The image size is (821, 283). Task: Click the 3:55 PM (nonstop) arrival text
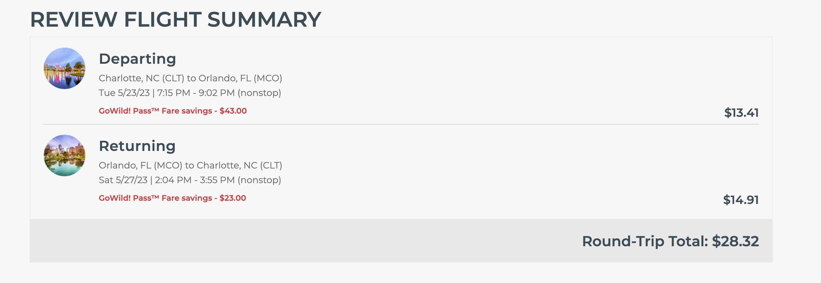click(x=241, y=180)
